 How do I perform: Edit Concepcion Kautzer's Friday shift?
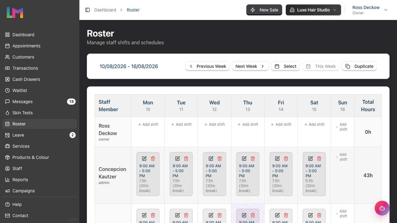click(277, 159)
